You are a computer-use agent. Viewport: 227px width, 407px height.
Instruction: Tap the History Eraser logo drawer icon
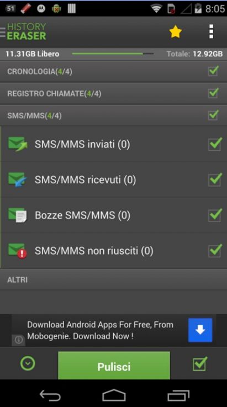click(23, 31)
